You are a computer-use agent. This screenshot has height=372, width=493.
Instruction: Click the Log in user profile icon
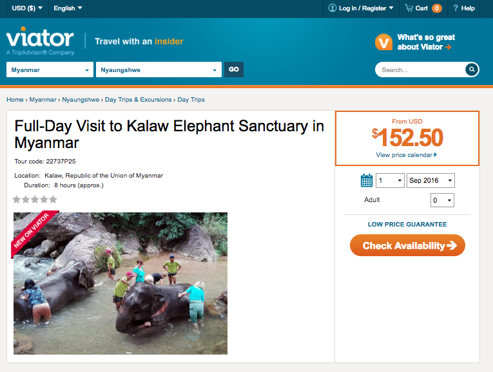(333, 8)
